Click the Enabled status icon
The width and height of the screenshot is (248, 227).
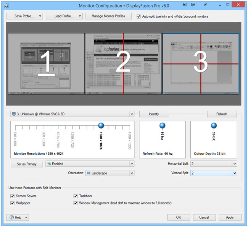coord(49,164)
